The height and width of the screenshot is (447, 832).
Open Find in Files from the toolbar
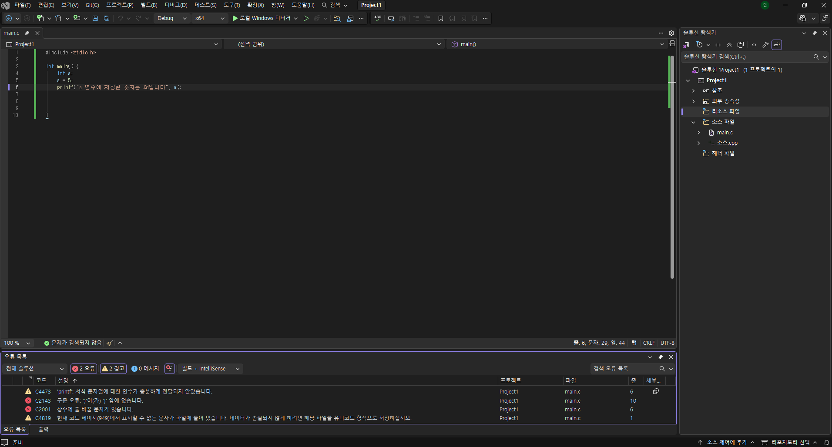click(337, 18)
